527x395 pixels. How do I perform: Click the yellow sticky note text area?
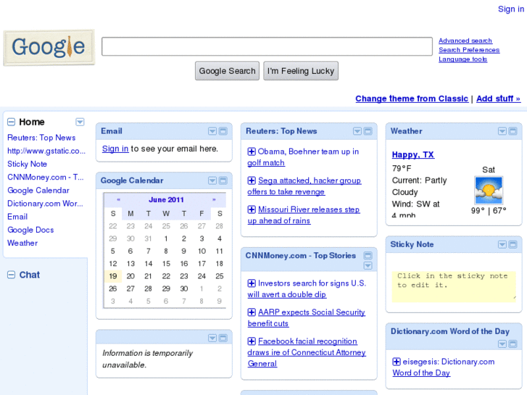454,286
